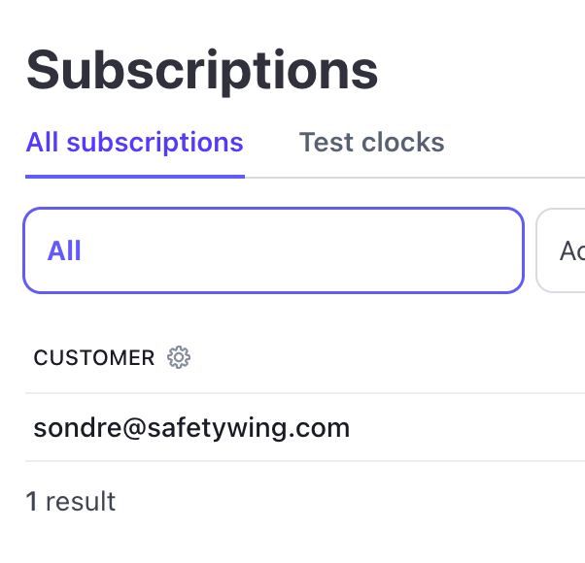This screenshot has height=563, width=585.
Task: Click the settings cog in the CUSTOMER column
Action: click(x=179, y=358)
